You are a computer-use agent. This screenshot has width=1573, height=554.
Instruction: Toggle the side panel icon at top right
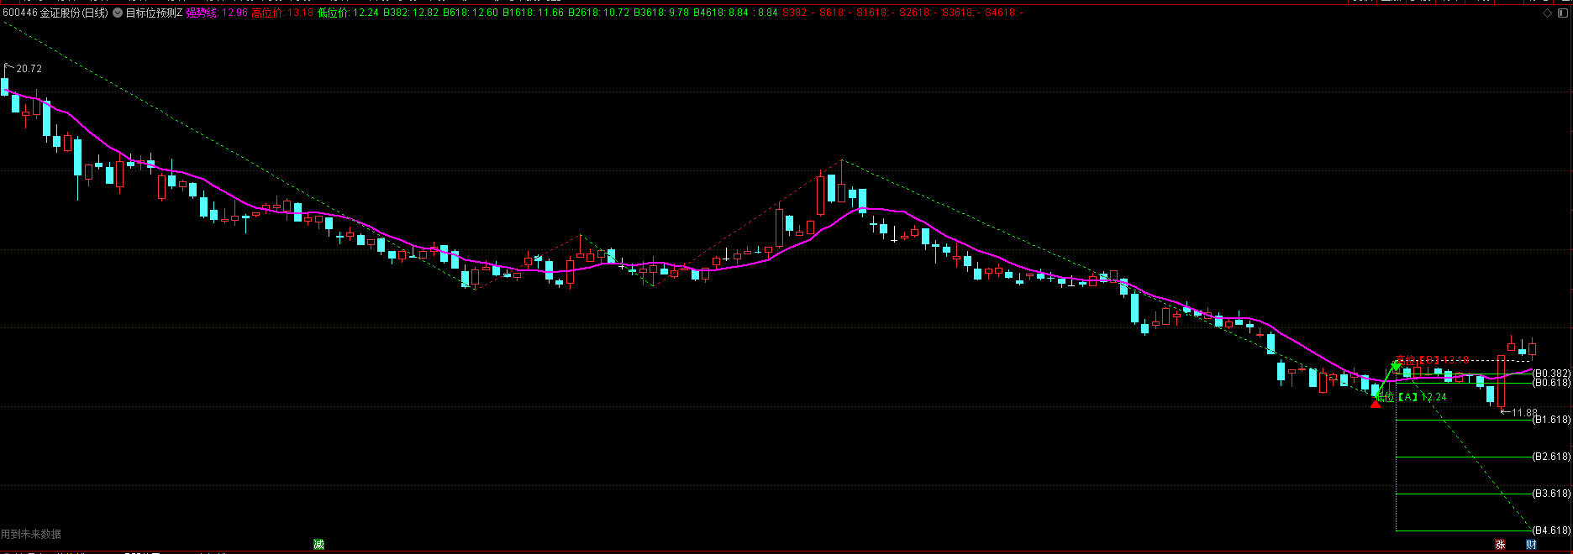pyautogui.click(x=1562, y=13)
